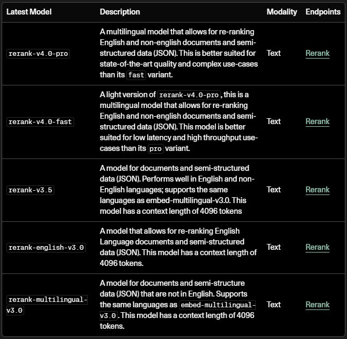
Task: Click inline rerank-v4.0-pro code in the Description column
Action: click(190, 95)
